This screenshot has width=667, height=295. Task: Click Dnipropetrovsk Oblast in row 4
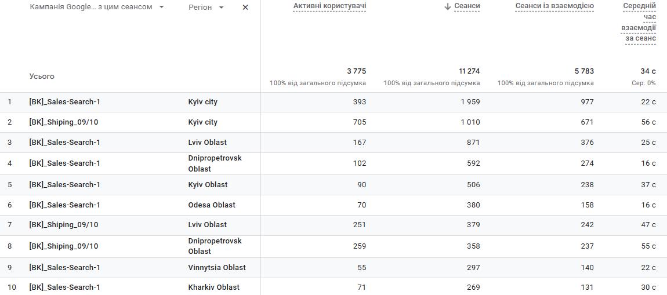pos(215,163)
